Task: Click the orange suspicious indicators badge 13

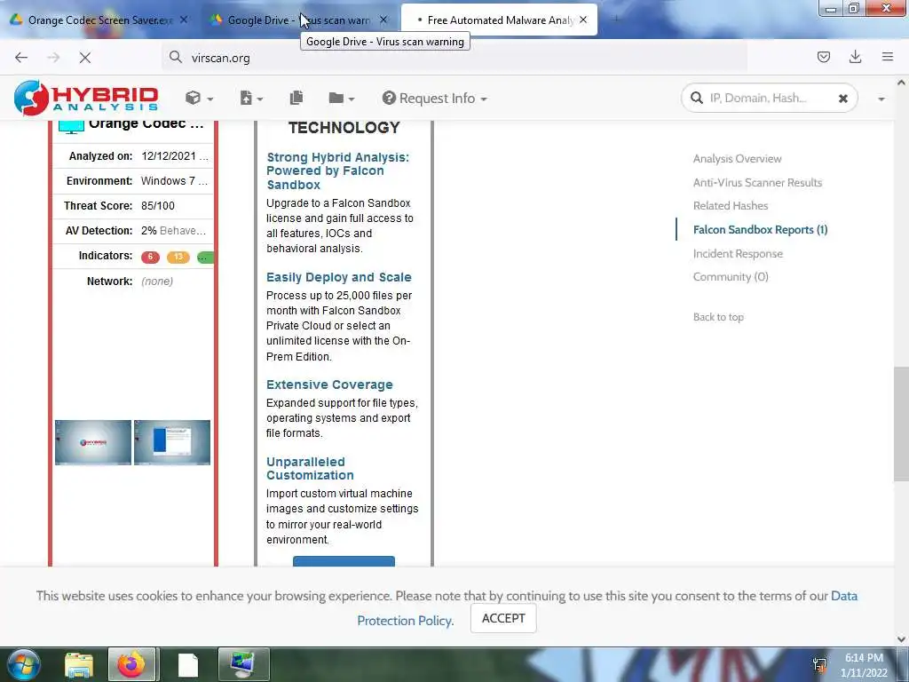Action: point(178,257)
